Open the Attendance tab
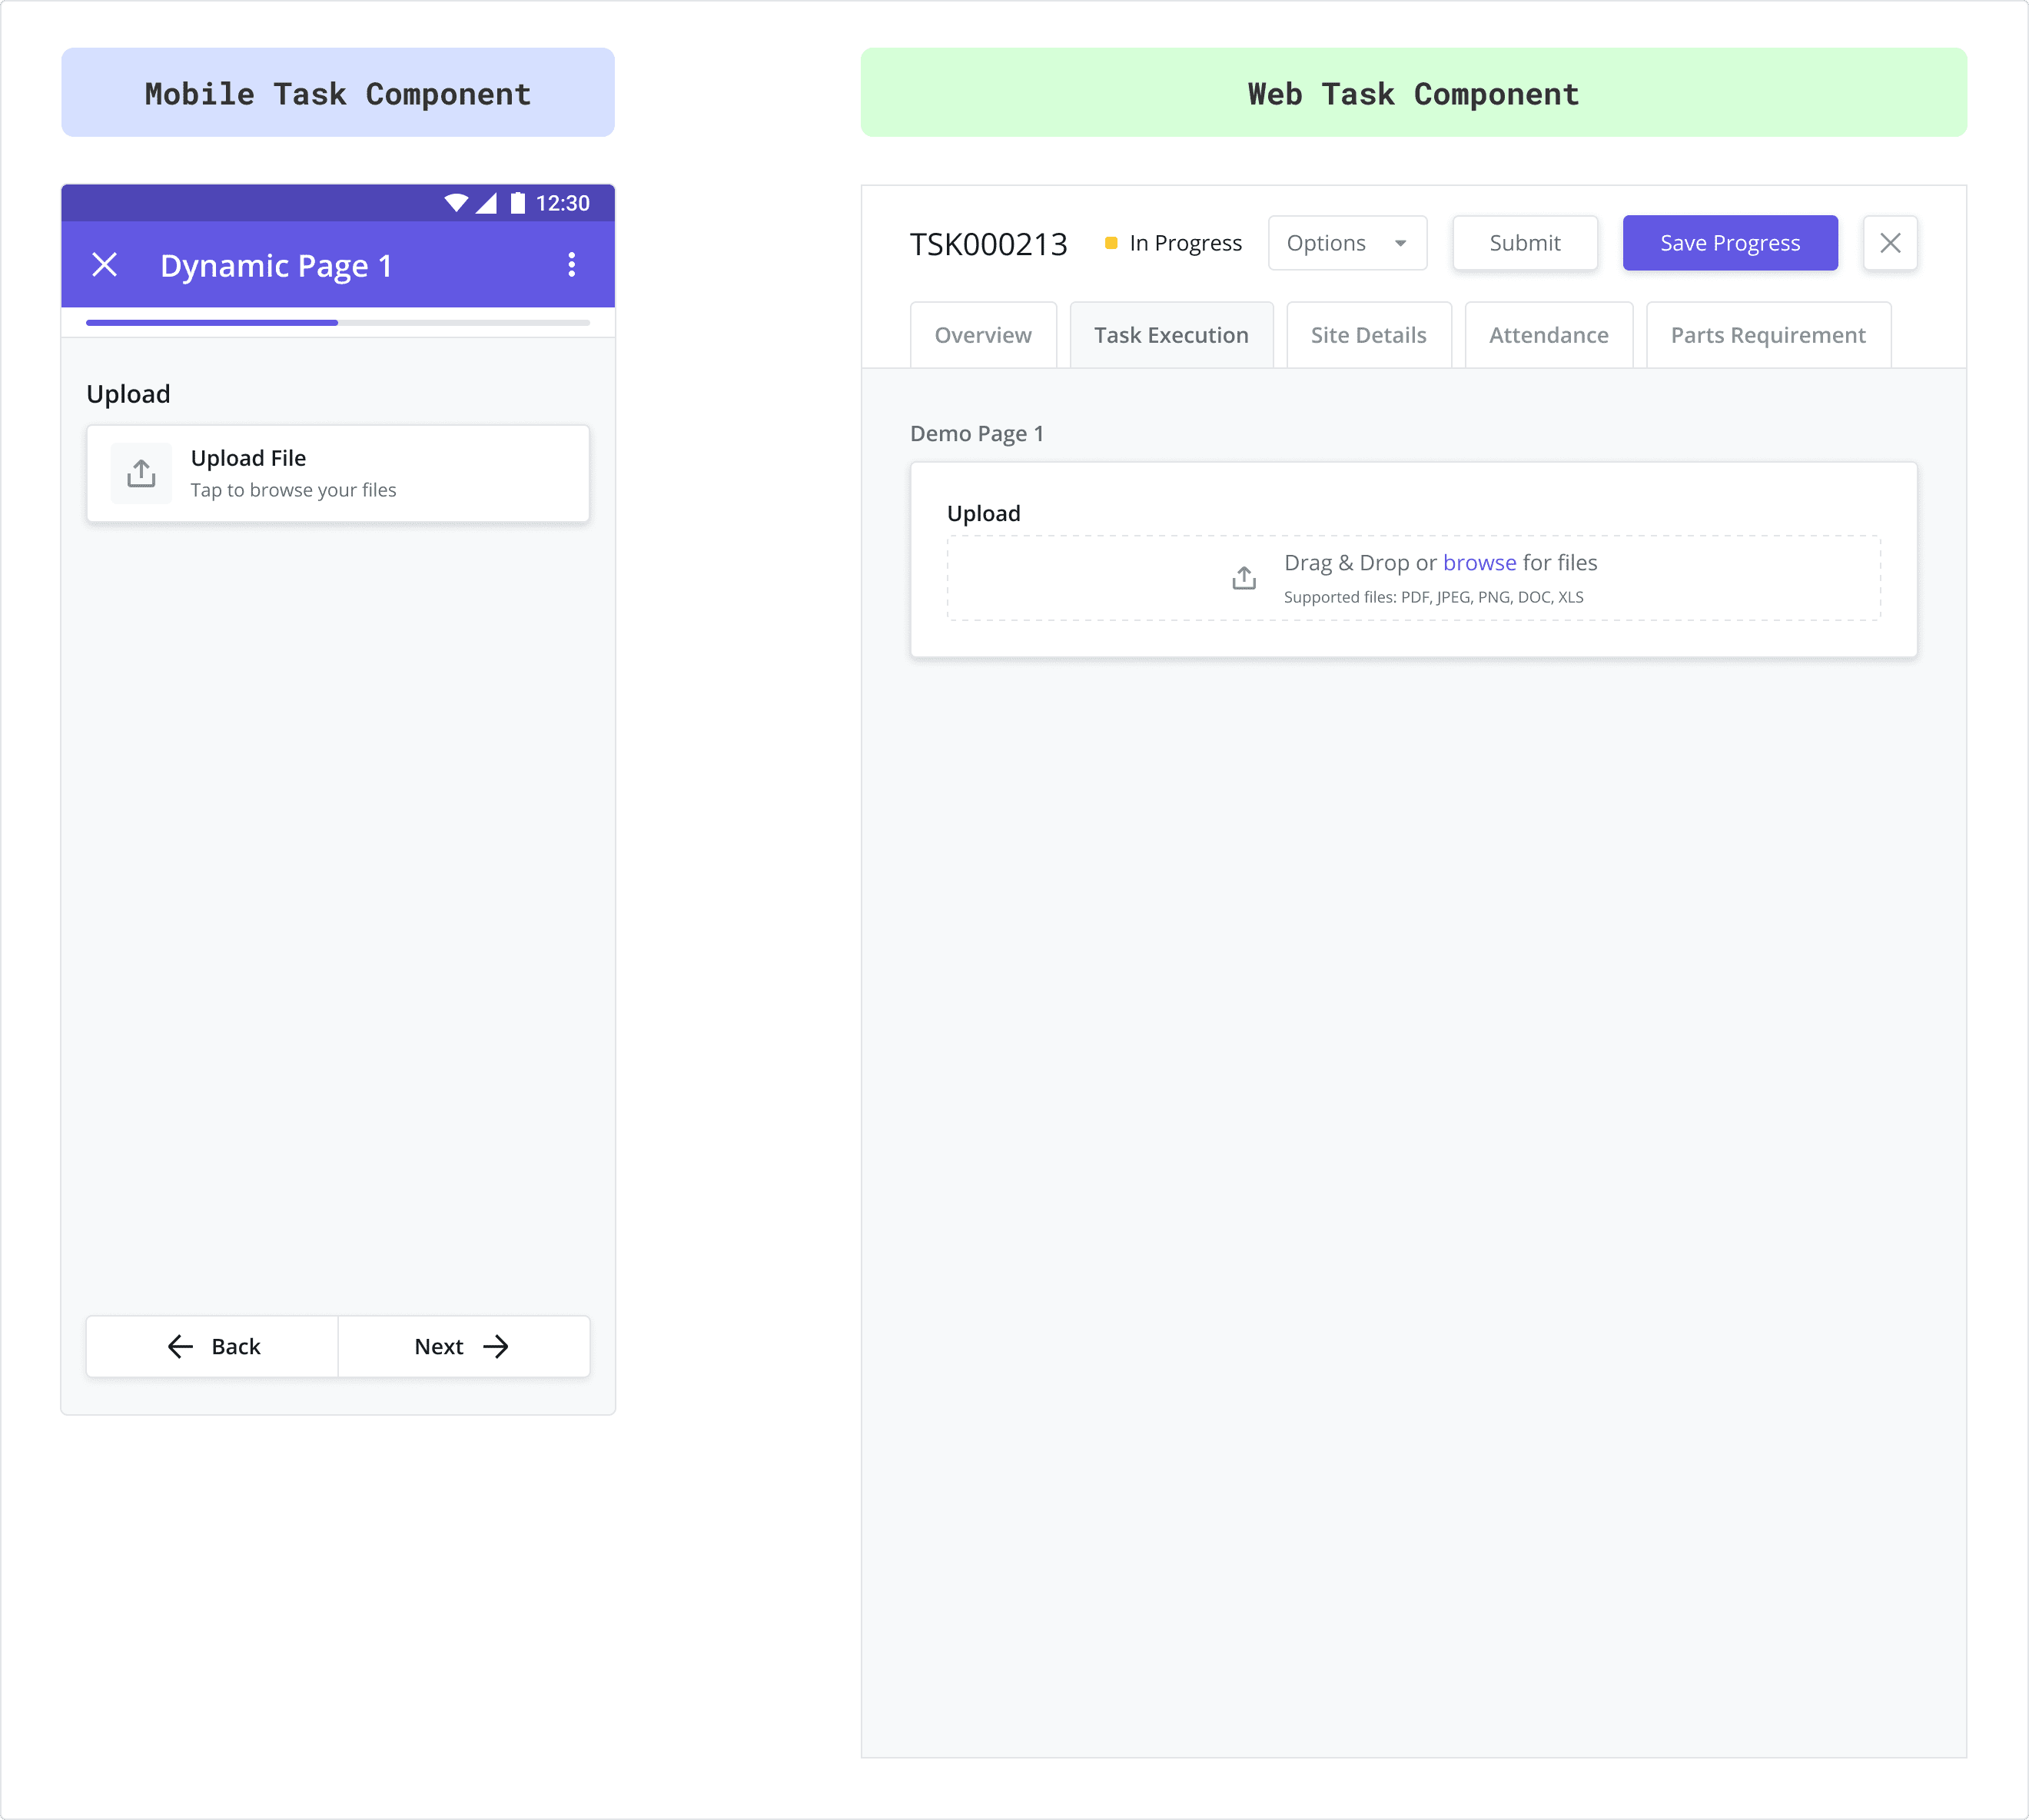The height and width of the screenshot is (1820, 2029). tap(1549, 335)
